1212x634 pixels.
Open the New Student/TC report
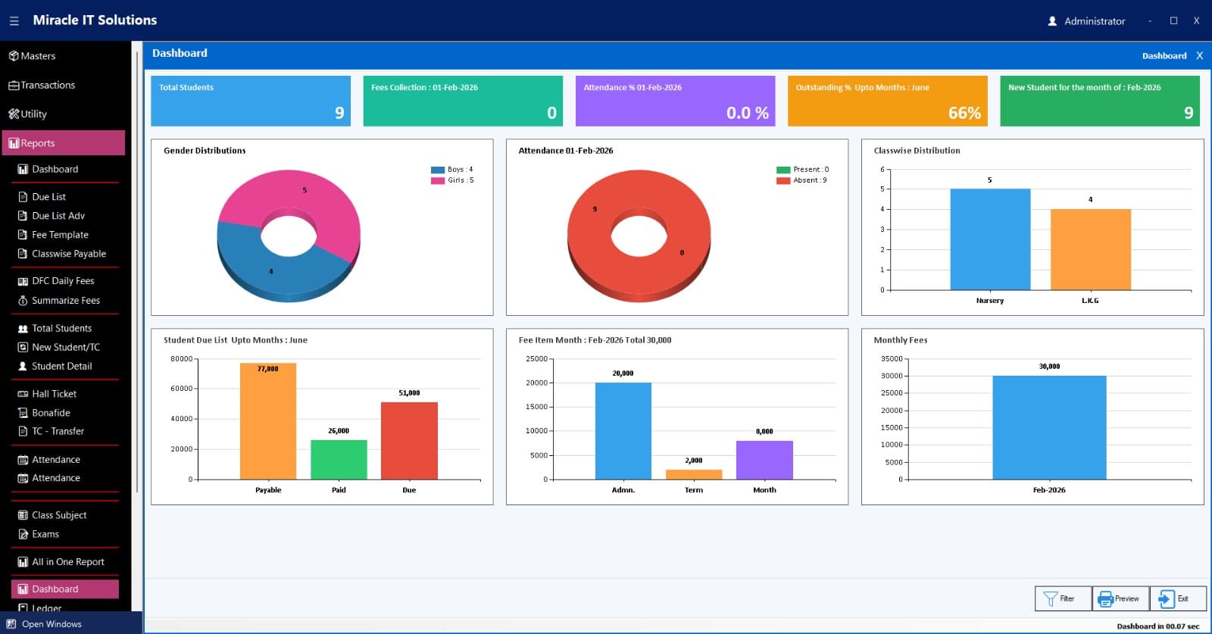pyautogui.click(x=65, y=347)
